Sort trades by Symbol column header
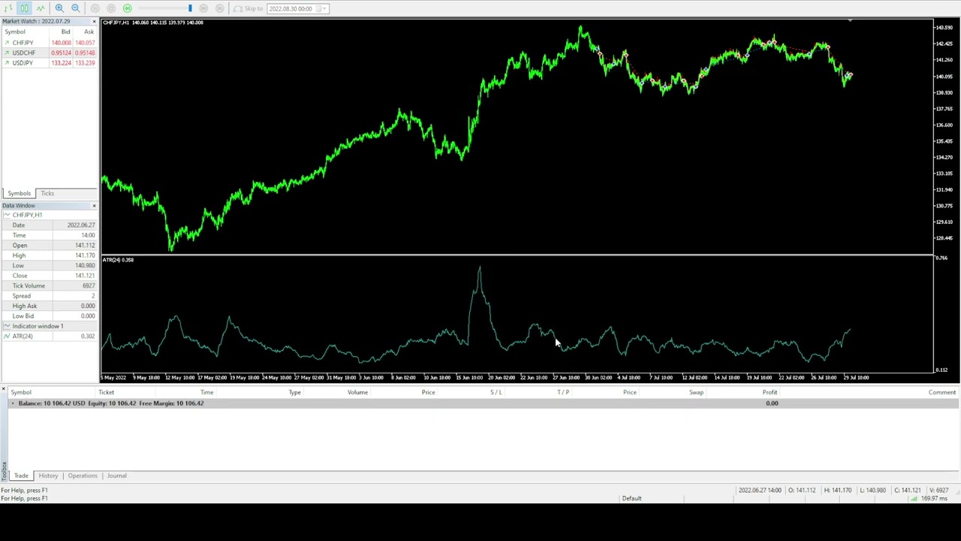Image resolution: width=961 pixels, height=541 pixels. (x=21, y=392)
